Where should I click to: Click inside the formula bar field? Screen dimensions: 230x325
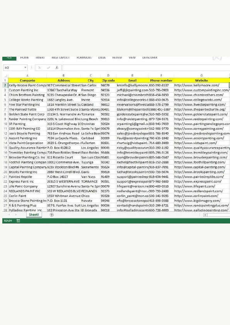(146, 68)
